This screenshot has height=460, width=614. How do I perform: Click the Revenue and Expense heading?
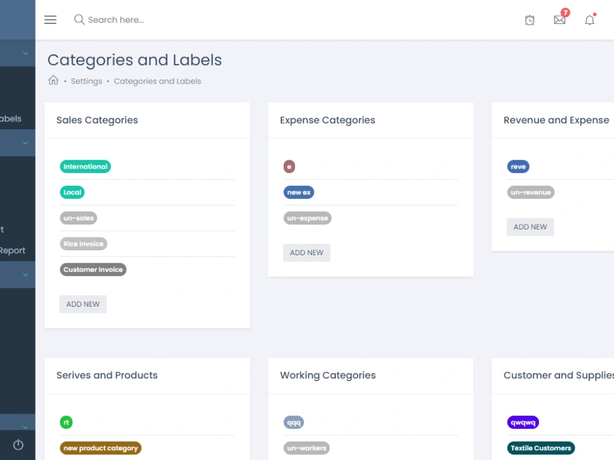click(x=556, y=120)
